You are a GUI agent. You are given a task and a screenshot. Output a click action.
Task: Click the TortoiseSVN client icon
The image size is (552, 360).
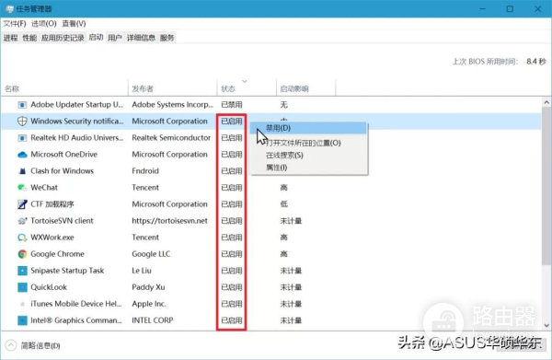[x=22, y=221]
